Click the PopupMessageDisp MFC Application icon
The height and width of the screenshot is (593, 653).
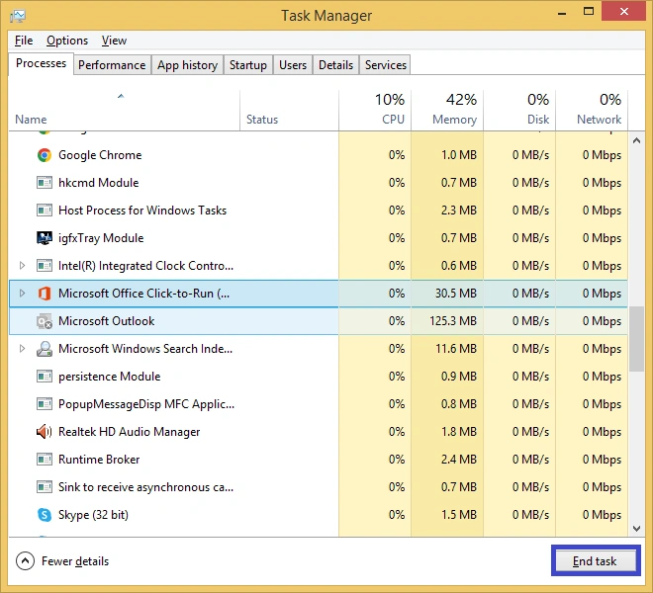click(x=45, y=404)
